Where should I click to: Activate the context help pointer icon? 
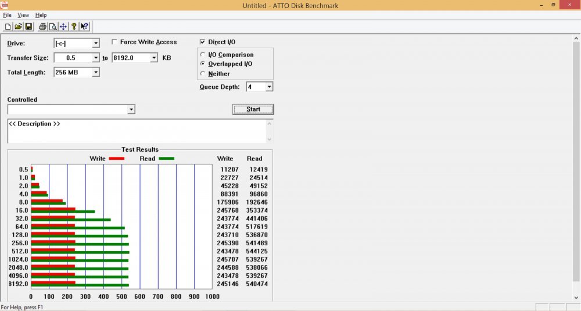tap(85, 27)
